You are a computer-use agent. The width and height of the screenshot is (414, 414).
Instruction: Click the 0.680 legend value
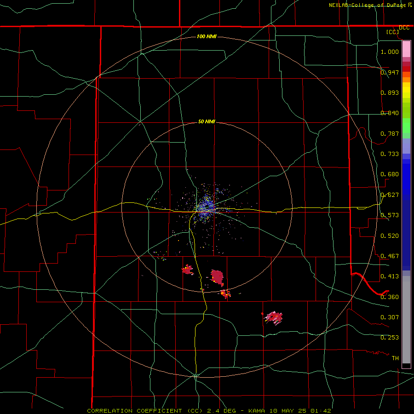click(390, 174)
